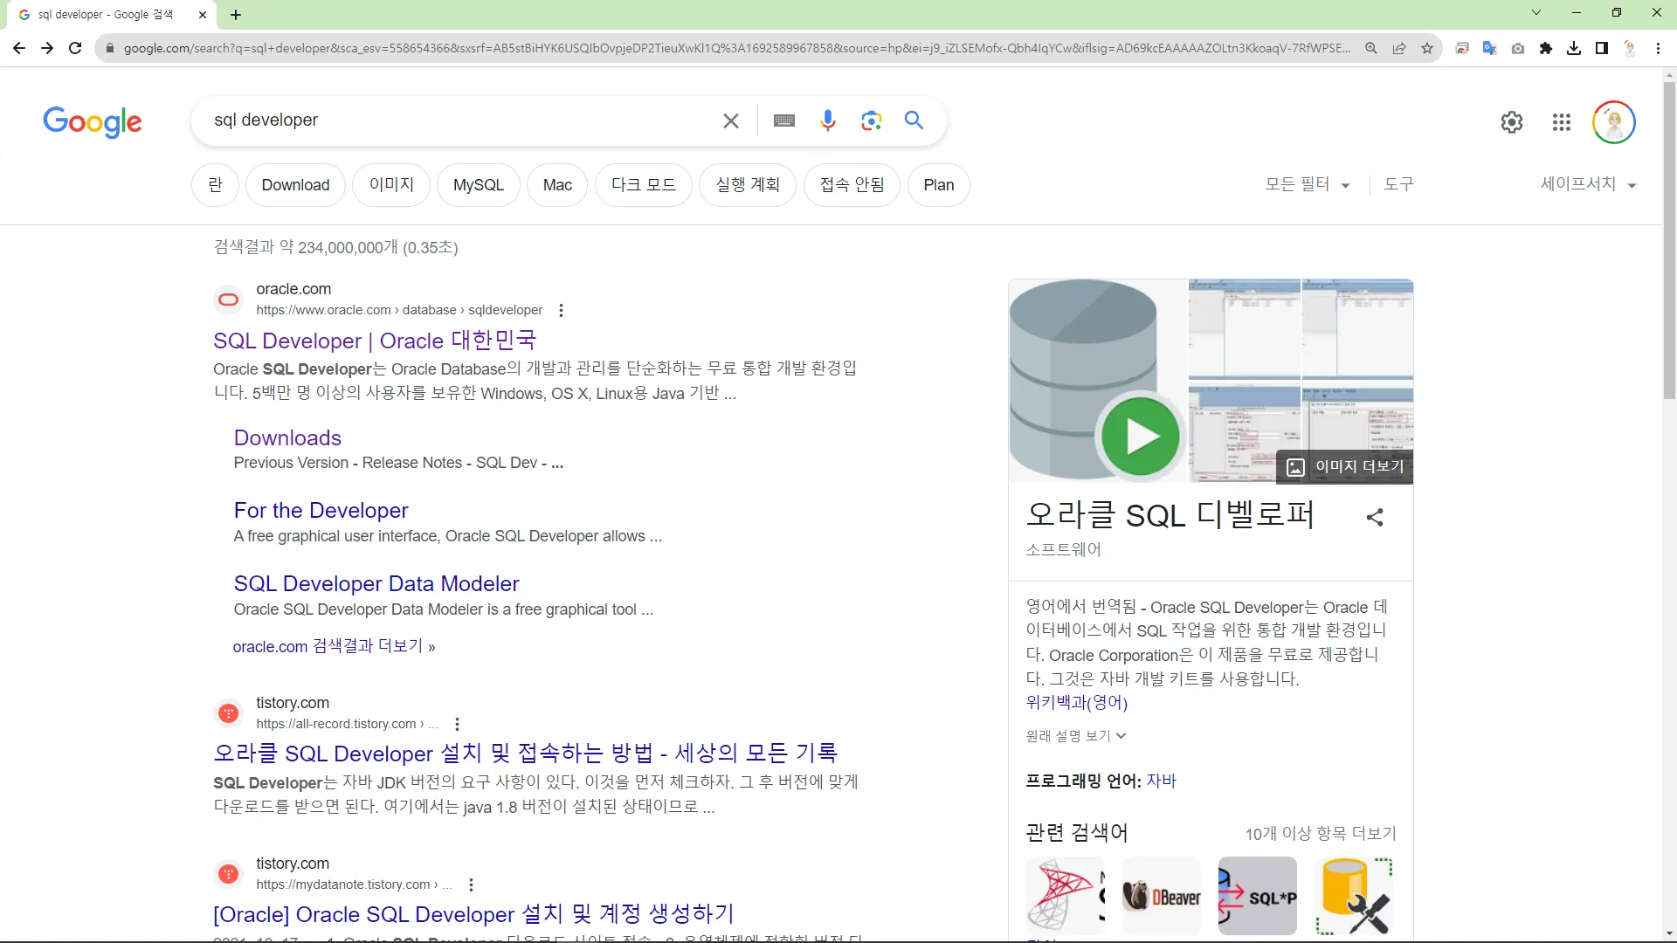Click the tools button
This screenshot has height=943, width=1677.
[x=1398, y=184]
